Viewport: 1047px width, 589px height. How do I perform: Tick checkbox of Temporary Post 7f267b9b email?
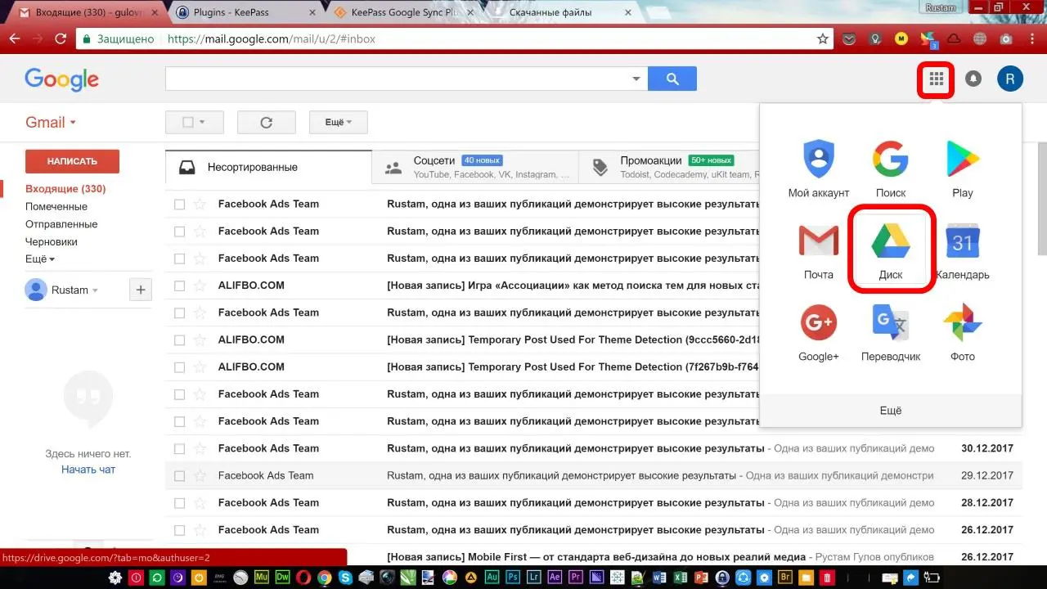click(x=180, y=367)
